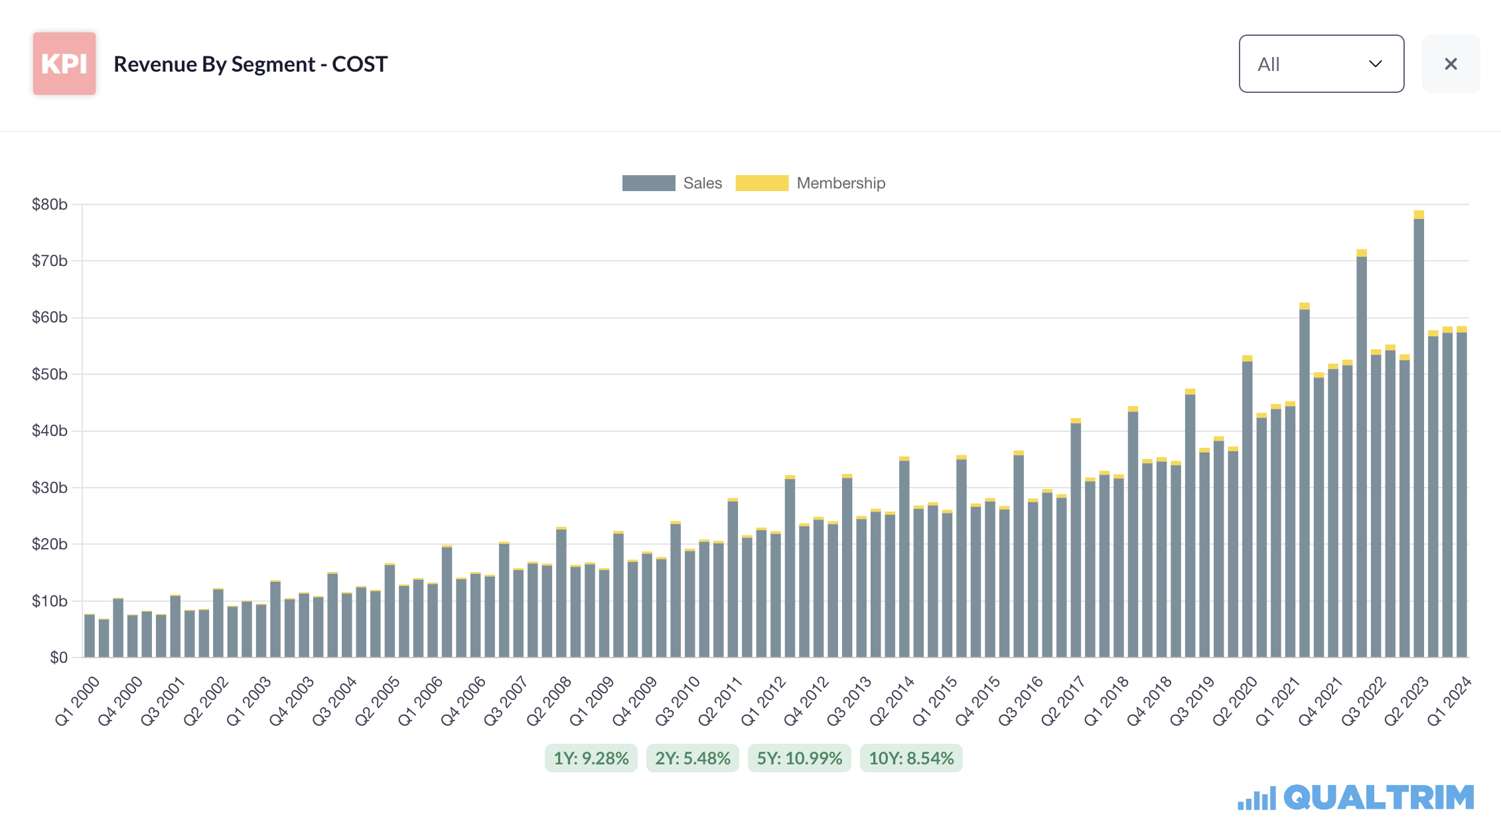Click the $50b y-axis label

point(50,374)
